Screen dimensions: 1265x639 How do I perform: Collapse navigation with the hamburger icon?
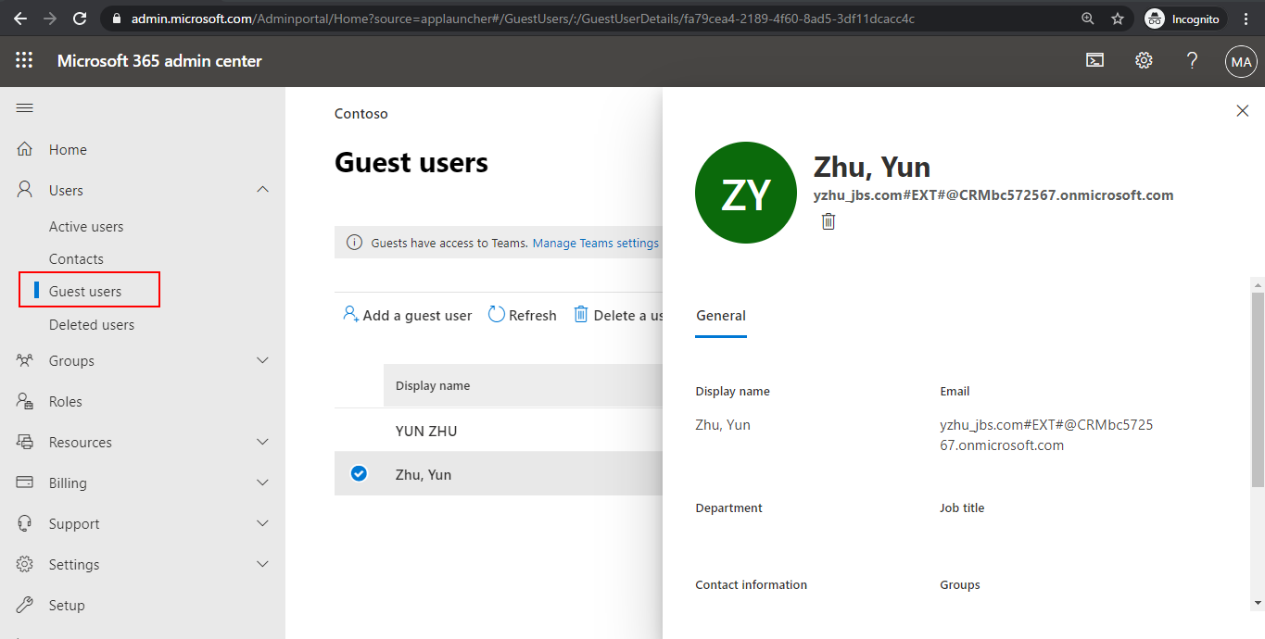coord(24,108)
